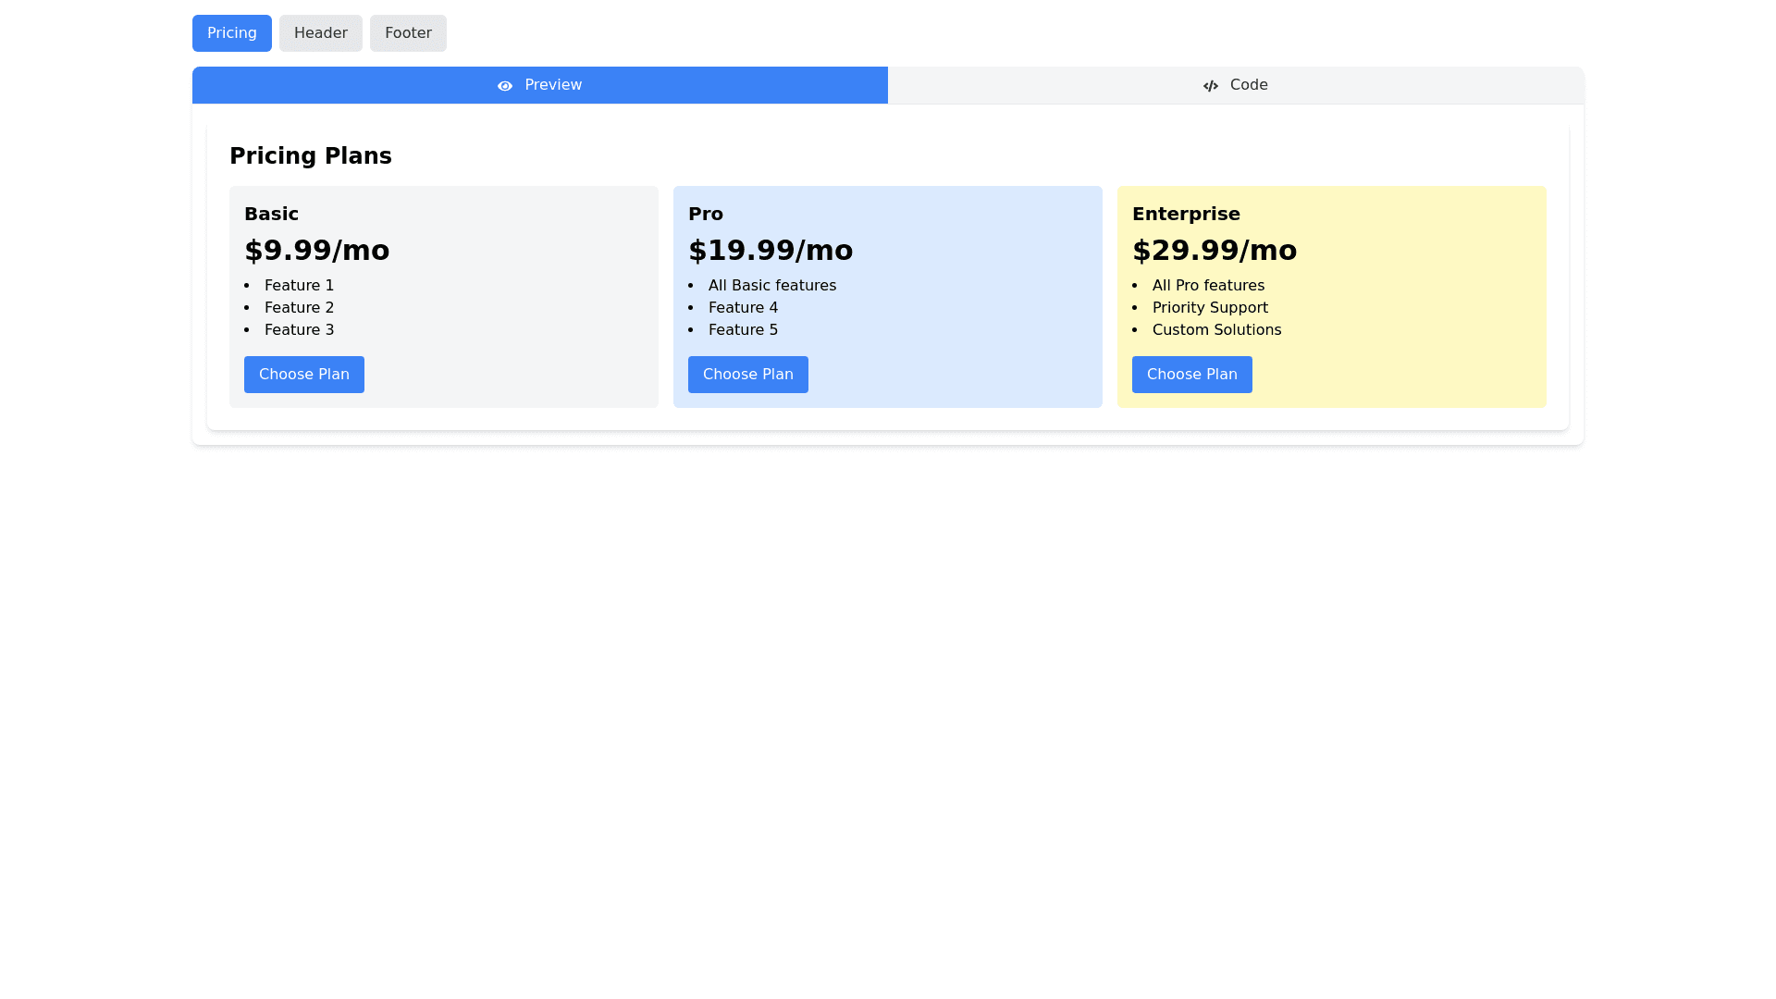
Task: Click the Pricing Plans heading
Action: [310, 156]
